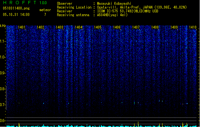Click the 1407 time marker
This screenshot has width=200, height=127.
[x=136, y=27]
